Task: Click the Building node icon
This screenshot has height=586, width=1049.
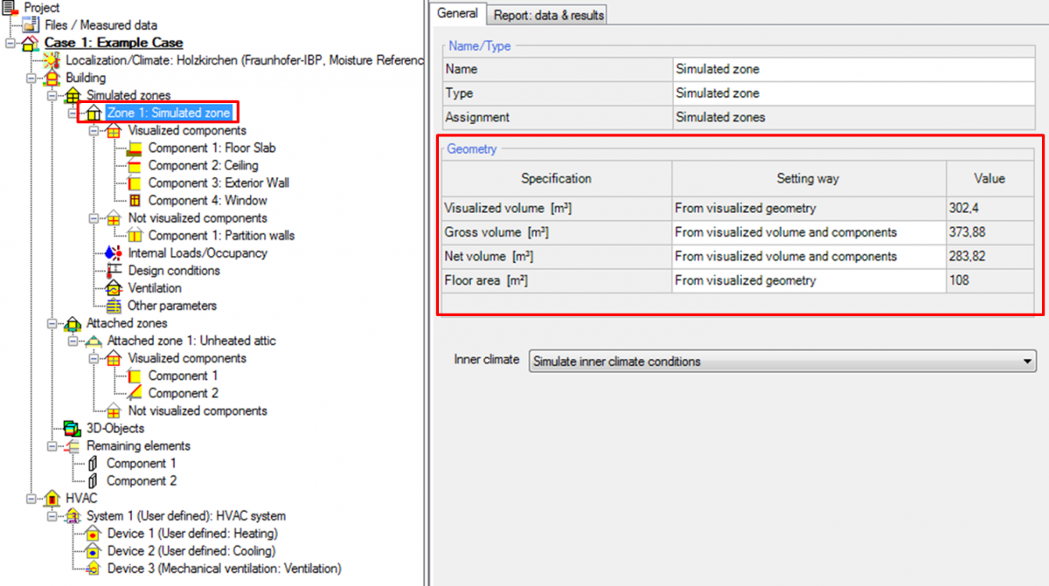Action: click(52, 78)
